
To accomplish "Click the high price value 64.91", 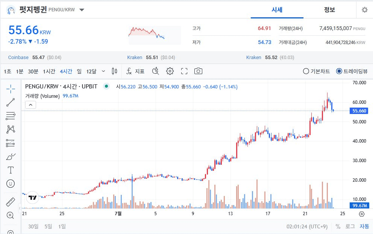I will 264,28.
